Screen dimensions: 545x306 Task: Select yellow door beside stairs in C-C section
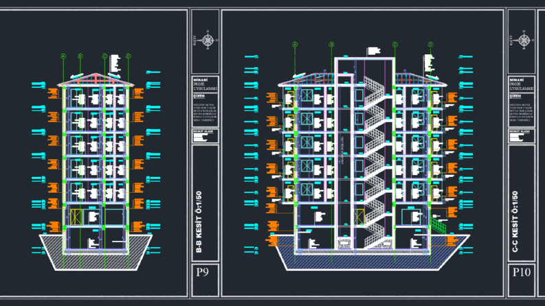(359, 217)
